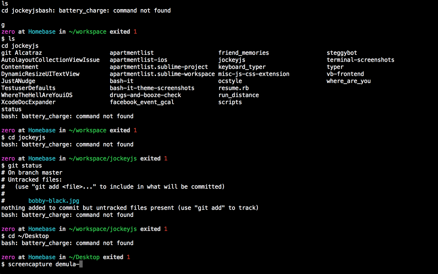Viewport: 438px width, 274px height.
Task: Click the bobby-black.jpg untracked file name
Action: pos(54,201)
